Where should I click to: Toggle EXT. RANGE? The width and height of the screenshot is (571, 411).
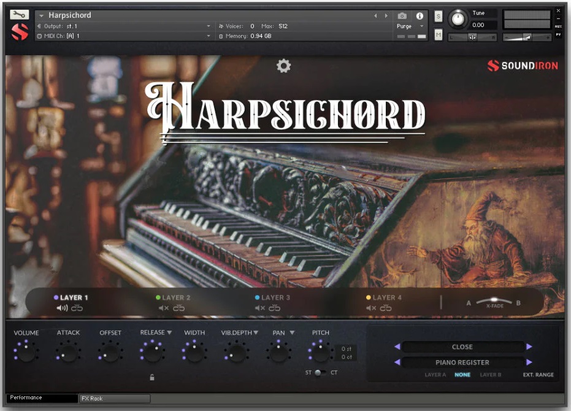click(x=538, y=375)
